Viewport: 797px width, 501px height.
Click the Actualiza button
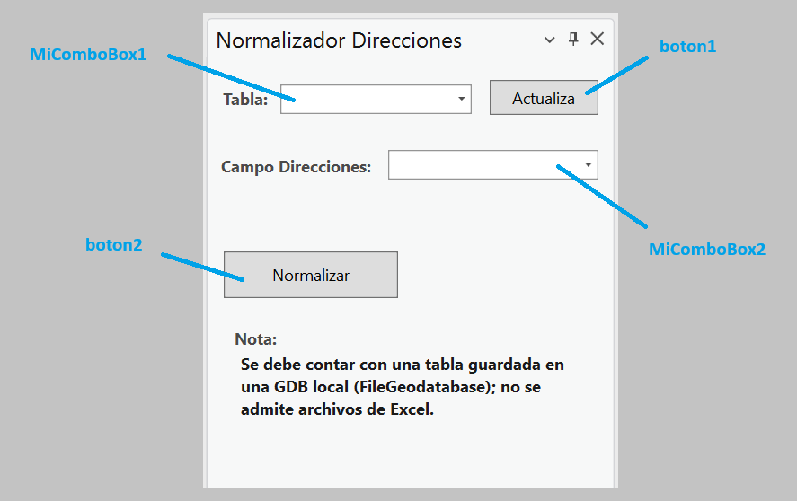tap(544, 98)
